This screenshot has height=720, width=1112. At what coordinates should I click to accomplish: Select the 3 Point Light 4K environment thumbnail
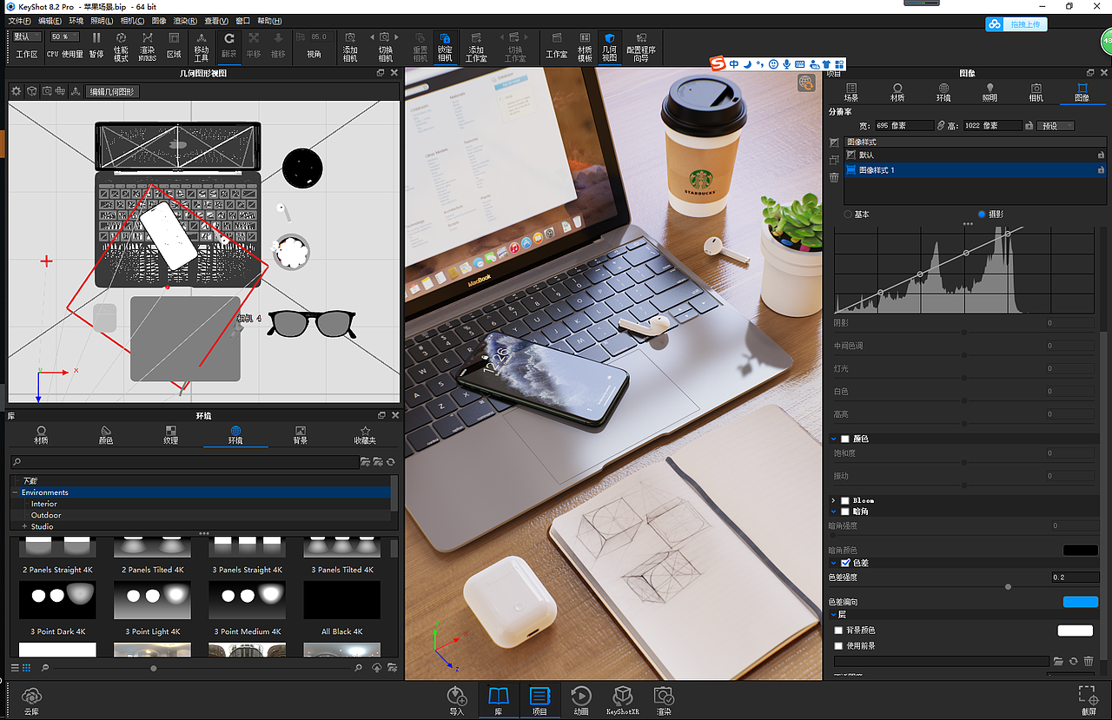click(x=153, y=599)
